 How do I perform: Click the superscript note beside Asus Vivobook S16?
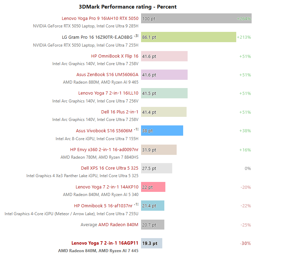point(136,130)
